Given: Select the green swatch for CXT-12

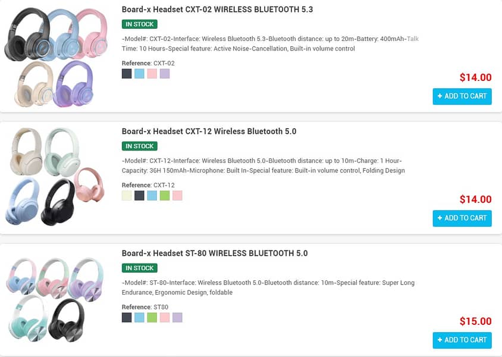Looking at the screenshot, I should 165,195.
